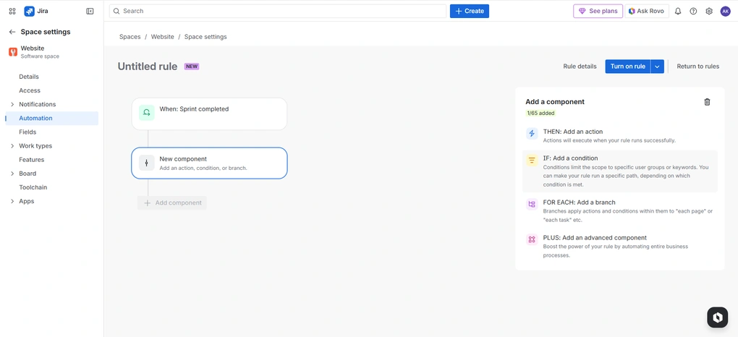The width and height of the screenshot is (738, 337).
Task: Select the When: Sprint completed trigger card
Action: click(209, 114)
